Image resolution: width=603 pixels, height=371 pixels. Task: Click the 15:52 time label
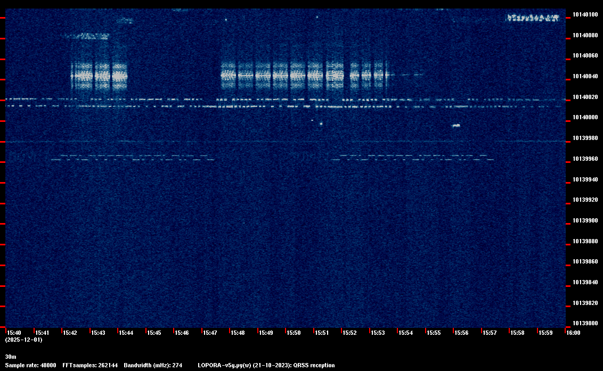(x=349, y=333)
